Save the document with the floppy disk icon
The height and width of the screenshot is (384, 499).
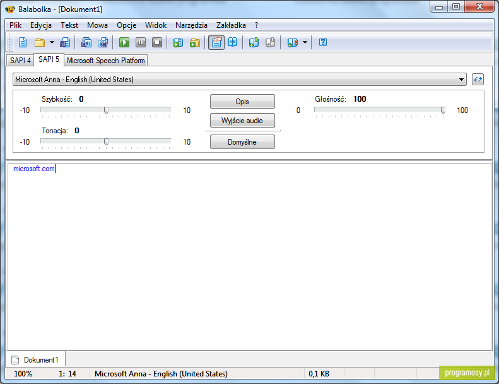click(65, 42)
